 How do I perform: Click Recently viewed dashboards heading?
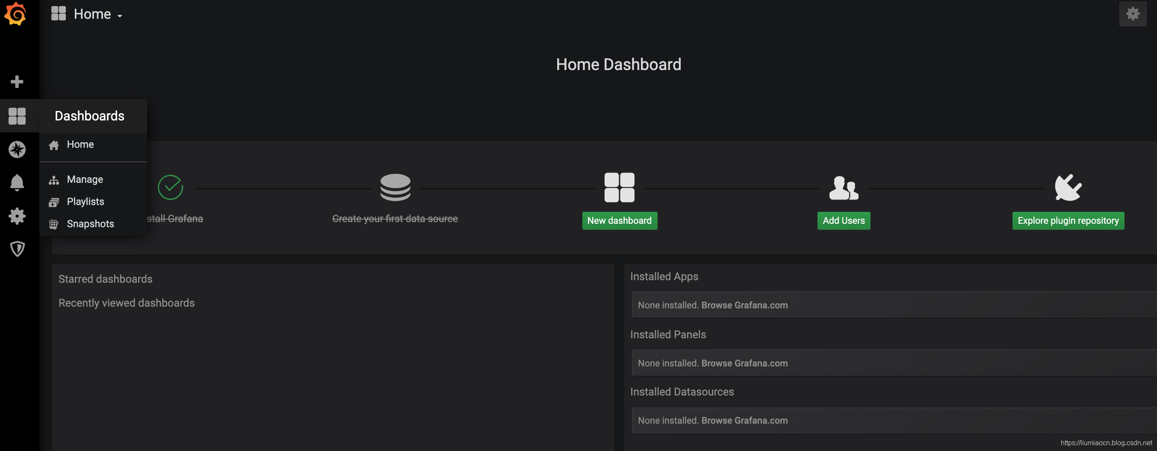[x=127, y=303]
